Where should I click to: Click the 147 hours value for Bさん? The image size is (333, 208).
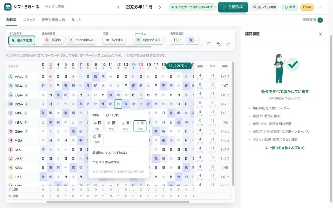[x=225, y=86]
